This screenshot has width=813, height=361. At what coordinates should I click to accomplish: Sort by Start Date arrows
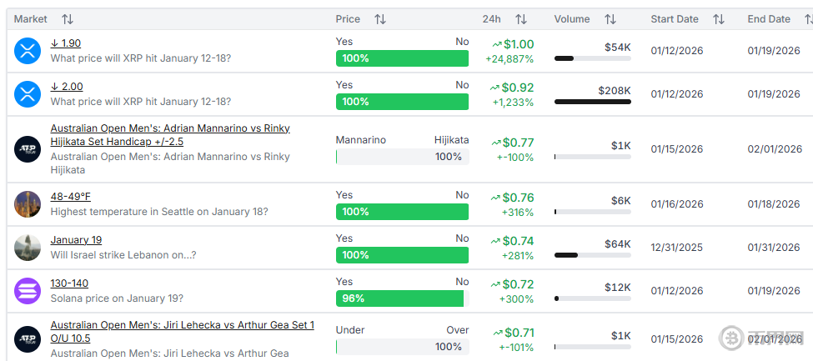click(719, 19)
